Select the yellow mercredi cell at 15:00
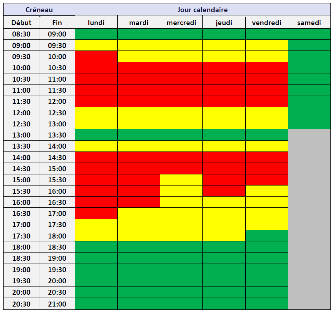 click(x=181, y=180)
